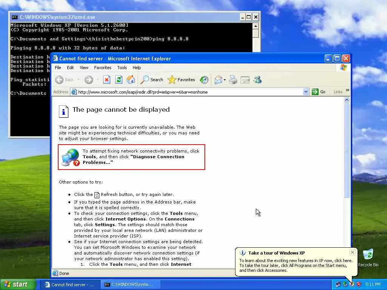
Task: Click the IE icon in the title bar
Action: 55,59
